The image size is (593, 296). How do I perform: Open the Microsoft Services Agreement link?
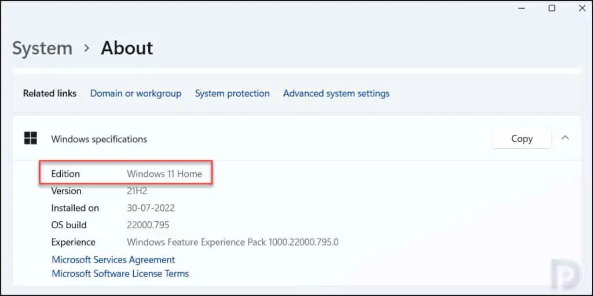pos(113,260)
